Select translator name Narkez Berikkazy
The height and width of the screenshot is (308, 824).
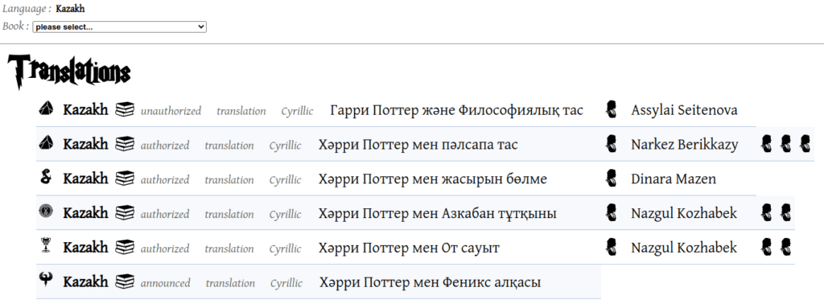coord(685,145)
